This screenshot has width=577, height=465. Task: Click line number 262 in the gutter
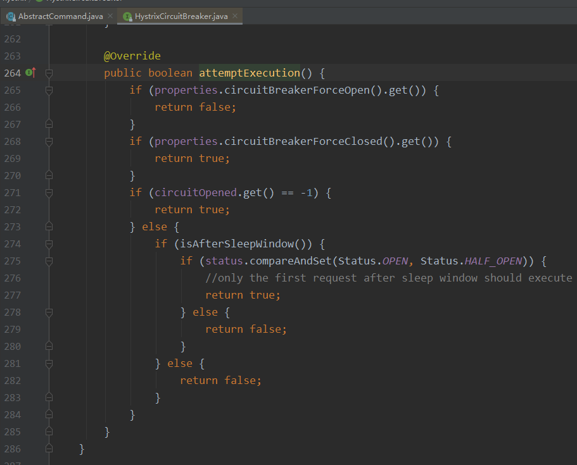pos(13,39)
